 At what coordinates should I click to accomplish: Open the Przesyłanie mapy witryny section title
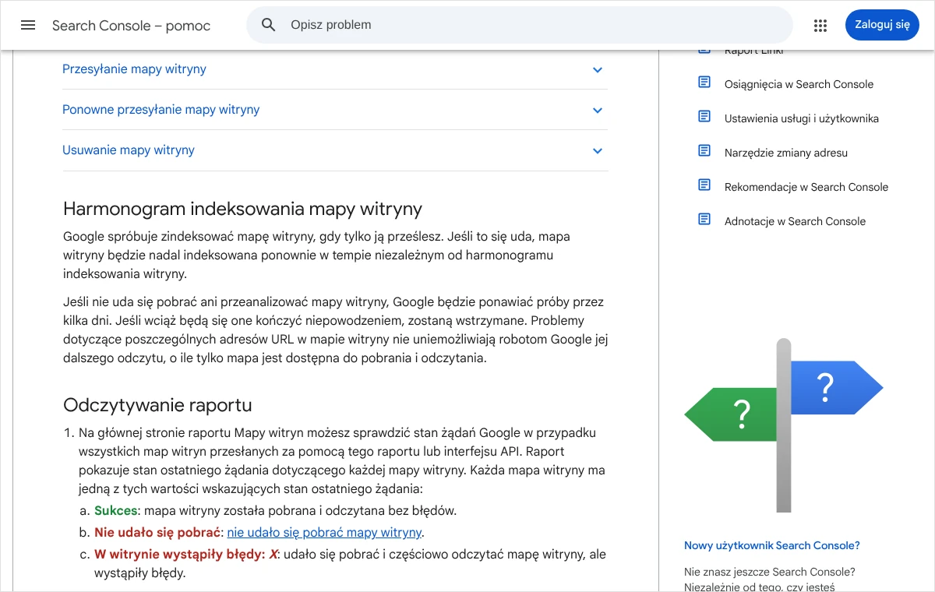[x=134, y=69]
